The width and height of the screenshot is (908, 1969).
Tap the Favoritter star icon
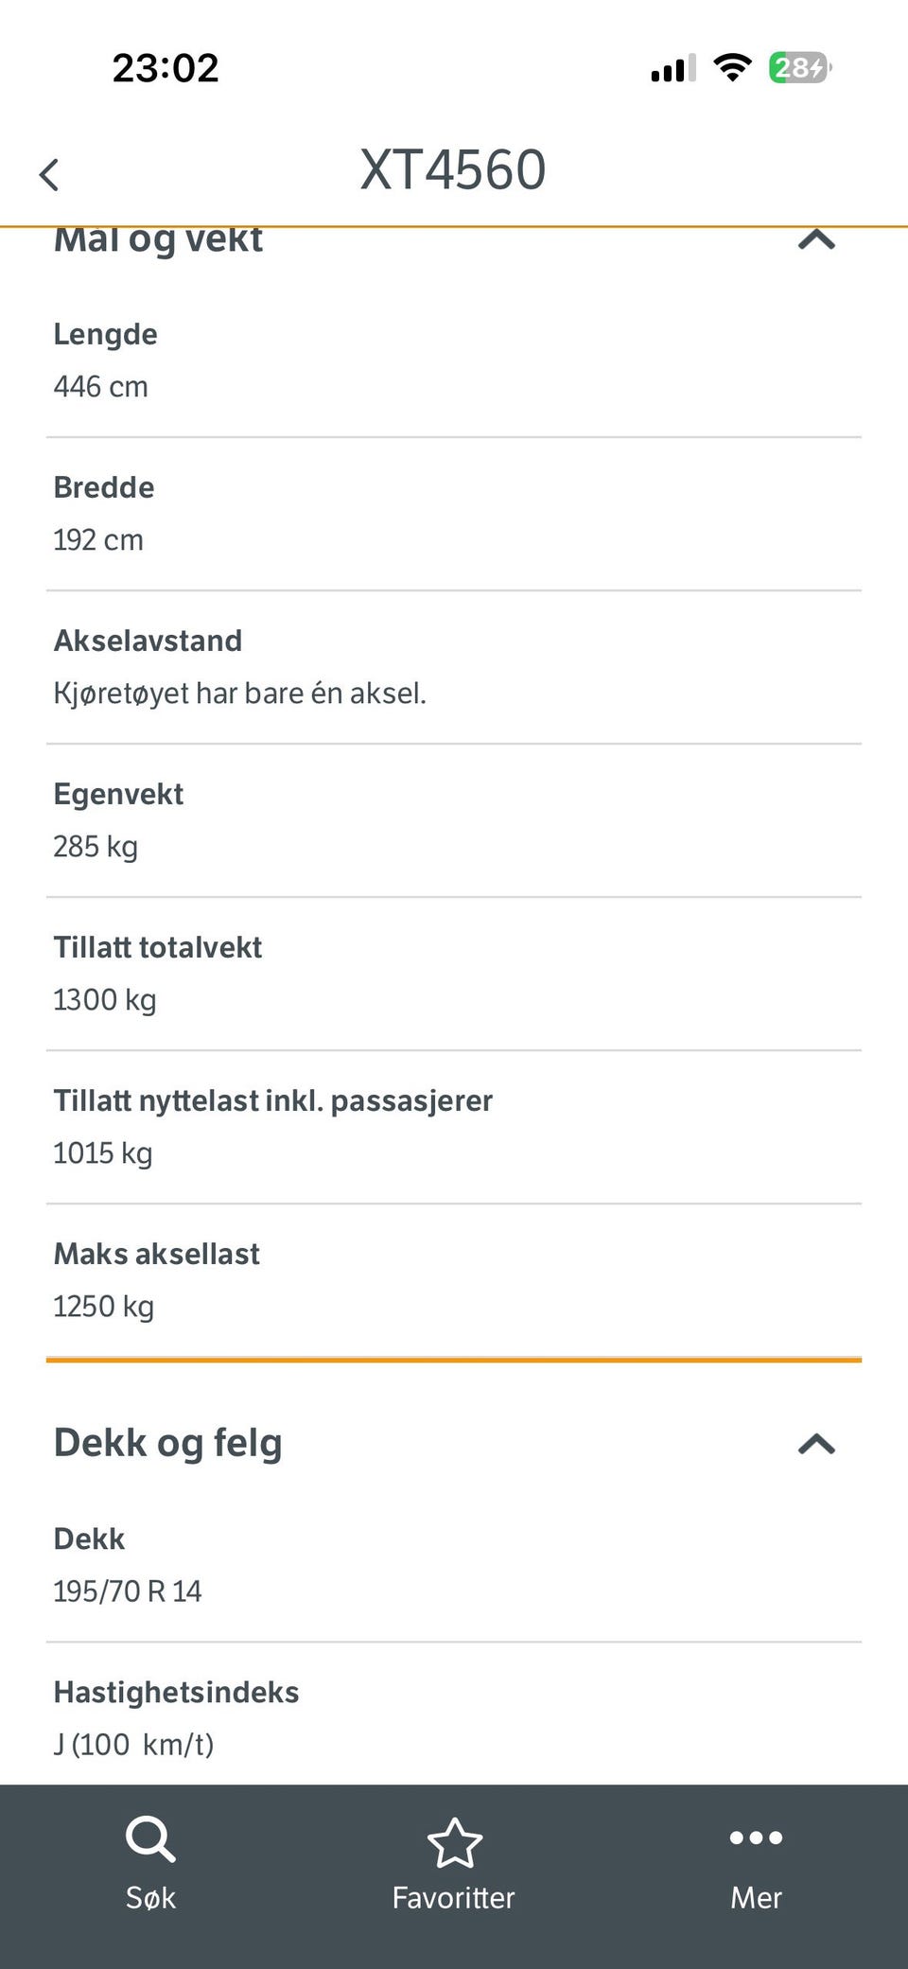[454, 1842]
